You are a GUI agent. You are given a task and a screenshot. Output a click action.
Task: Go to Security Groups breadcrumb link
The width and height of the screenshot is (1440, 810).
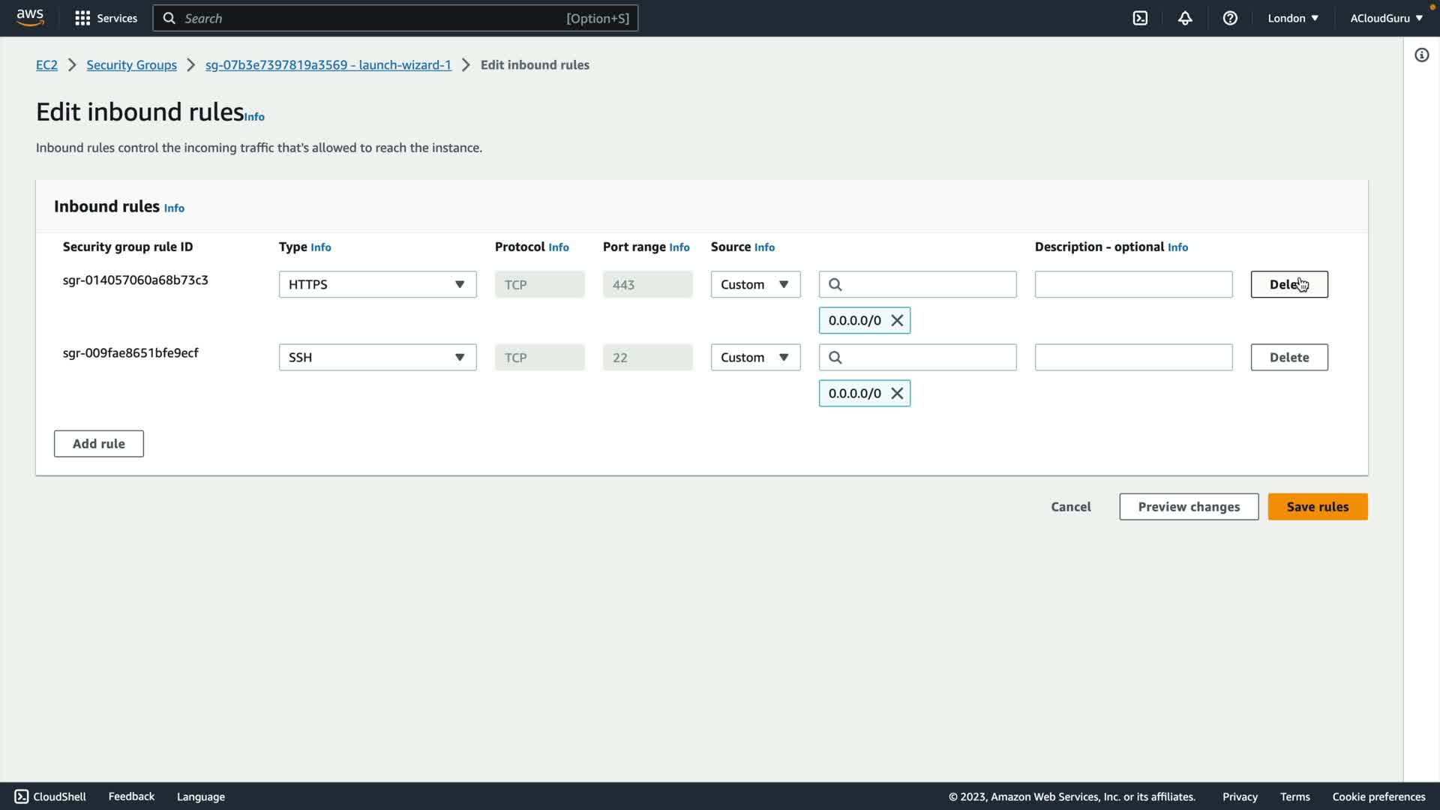(x=131, y=64)
